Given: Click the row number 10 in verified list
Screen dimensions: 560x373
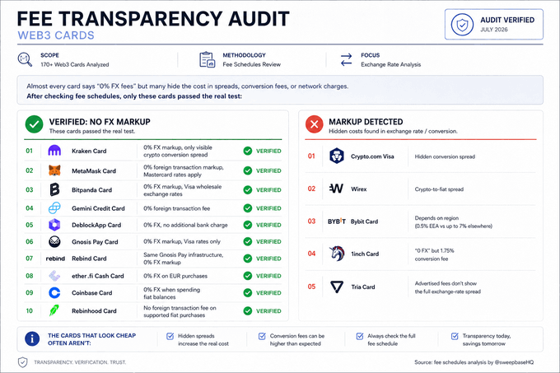Looking at the screenshot, I should click(30, 311).
